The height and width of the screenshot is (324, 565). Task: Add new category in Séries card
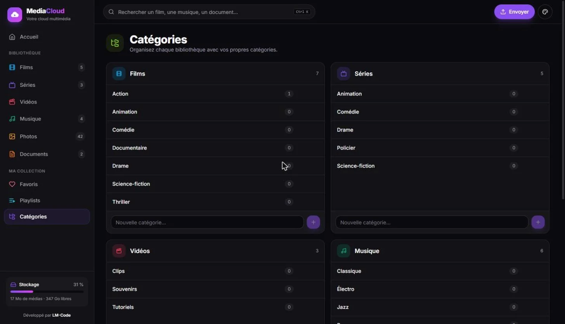click(x=538, y=222)
